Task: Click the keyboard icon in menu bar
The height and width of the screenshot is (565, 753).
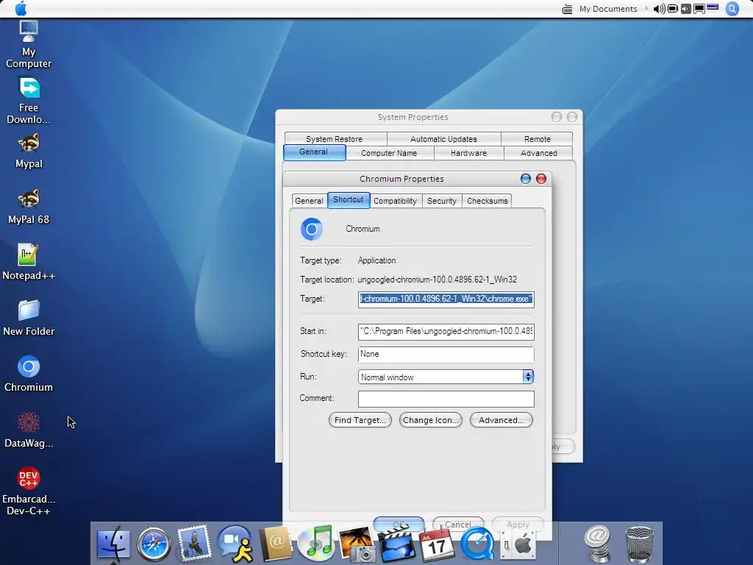Action: 567,9
